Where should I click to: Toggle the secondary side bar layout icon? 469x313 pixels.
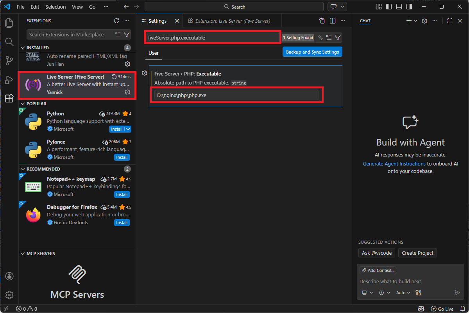(x=409, y=7)
